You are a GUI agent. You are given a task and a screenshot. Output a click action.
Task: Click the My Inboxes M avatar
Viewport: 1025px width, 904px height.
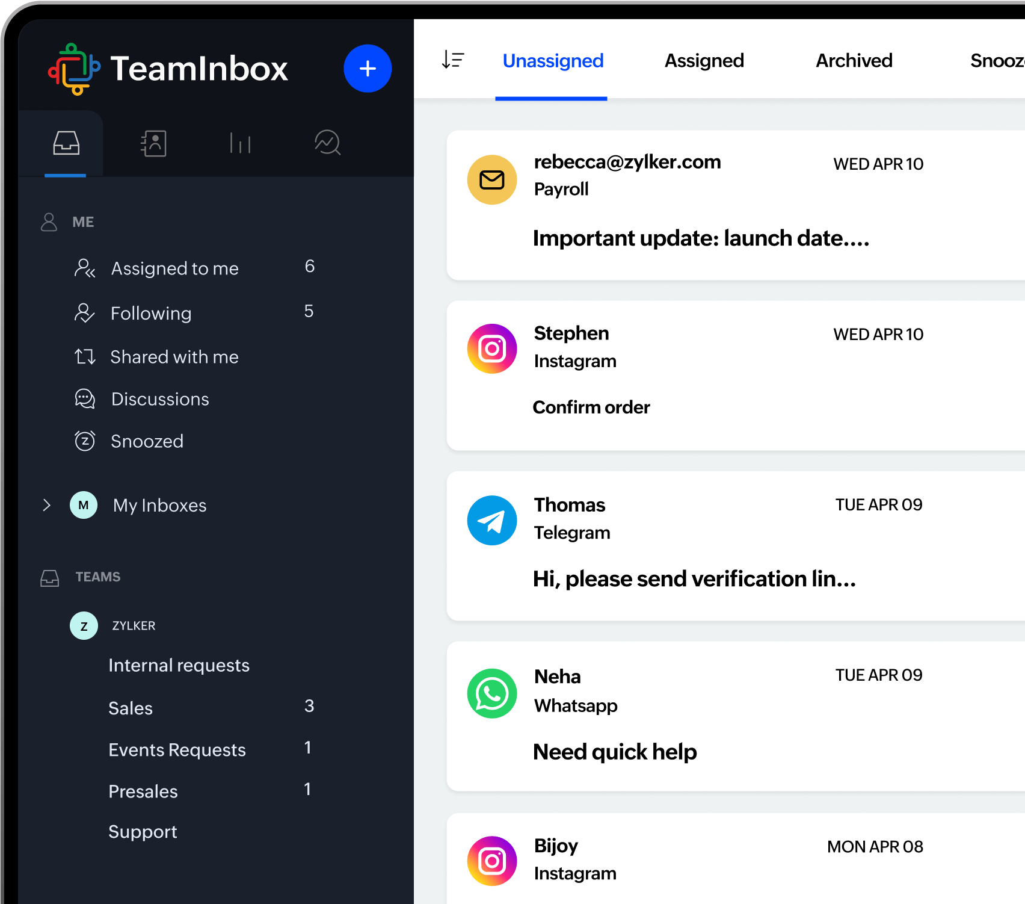(x=84, y=505)
